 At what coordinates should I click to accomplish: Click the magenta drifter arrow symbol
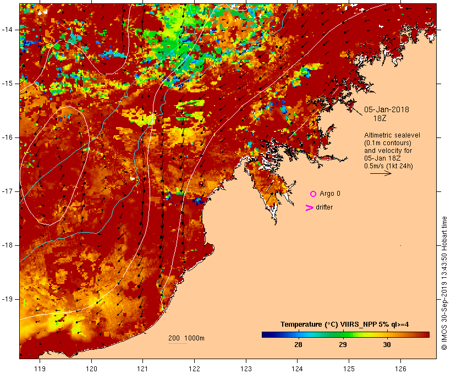click(x=309, y=208)
